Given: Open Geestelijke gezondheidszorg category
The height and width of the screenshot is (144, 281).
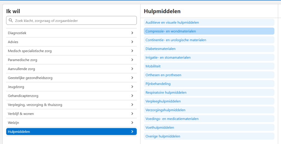Looking at the screenshot, I should [30, 78].
